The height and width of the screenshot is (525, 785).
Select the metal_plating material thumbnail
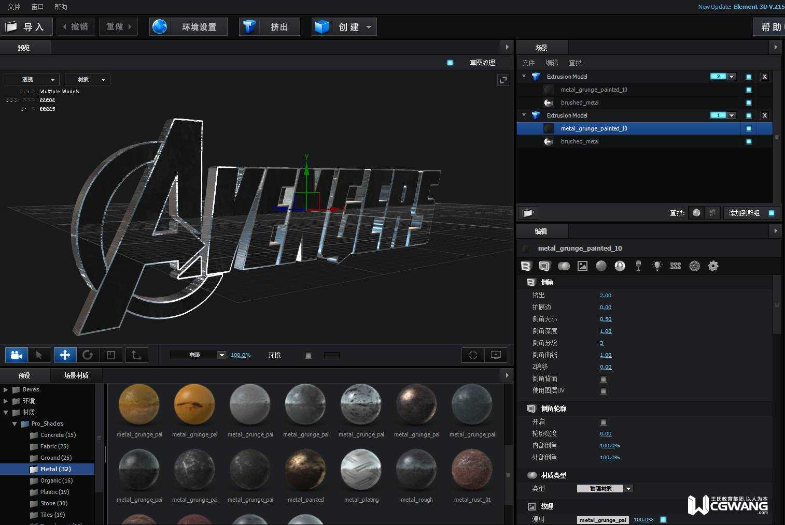pyautogui.click(x=361, y=469)
